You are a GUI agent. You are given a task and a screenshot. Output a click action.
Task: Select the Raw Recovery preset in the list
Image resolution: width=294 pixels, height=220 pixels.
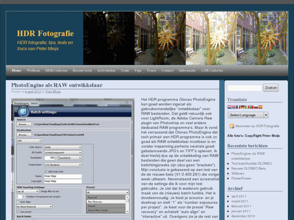coord(106,202)
